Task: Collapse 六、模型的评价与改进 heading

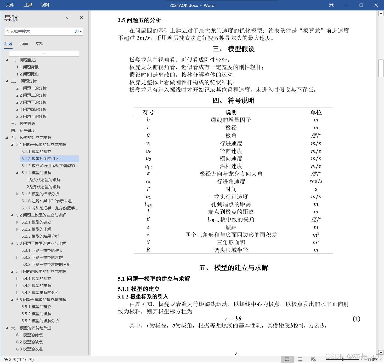Action: tap(7, 328)
